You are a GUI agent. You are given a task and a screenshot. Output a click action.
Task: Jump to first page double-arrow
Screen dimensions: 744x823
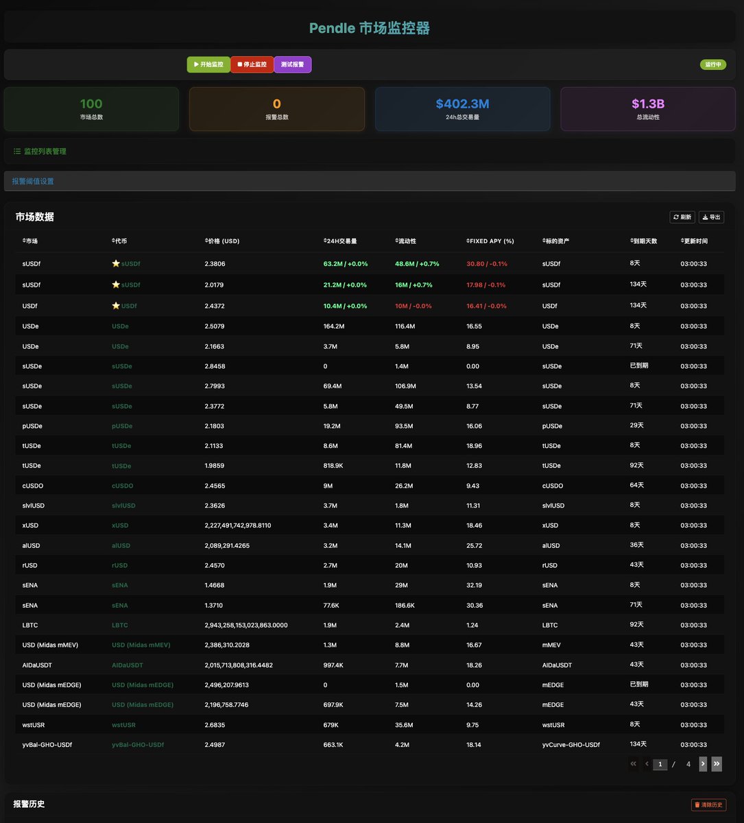click(x=633, y=764)
